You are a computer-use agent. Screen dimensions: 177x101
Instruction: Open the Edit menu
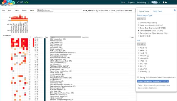click(10, 11)
